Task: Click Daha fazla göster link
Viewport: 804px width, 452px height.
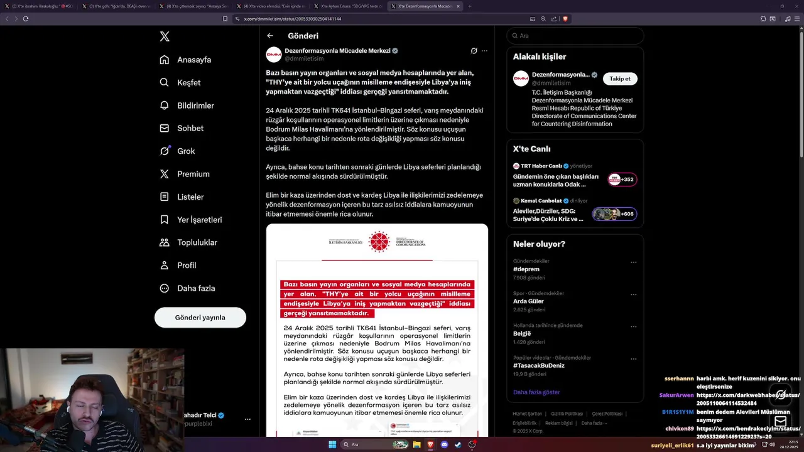Action: pyautogui.click(x=536, y=392)
